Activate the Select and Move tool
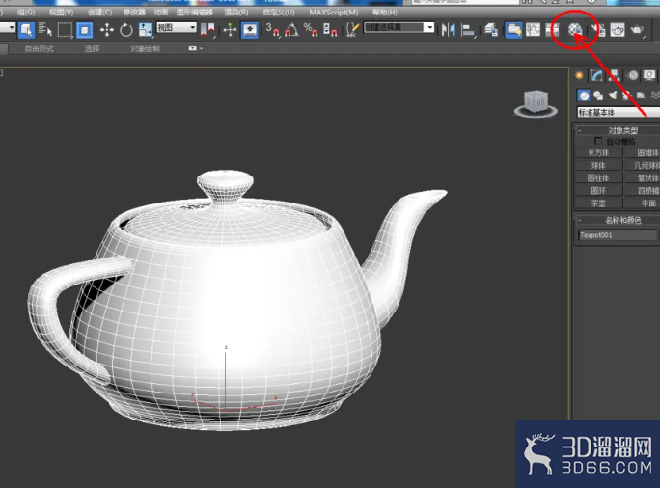This screenshot has width=660, height=488. tap(107, 30)
